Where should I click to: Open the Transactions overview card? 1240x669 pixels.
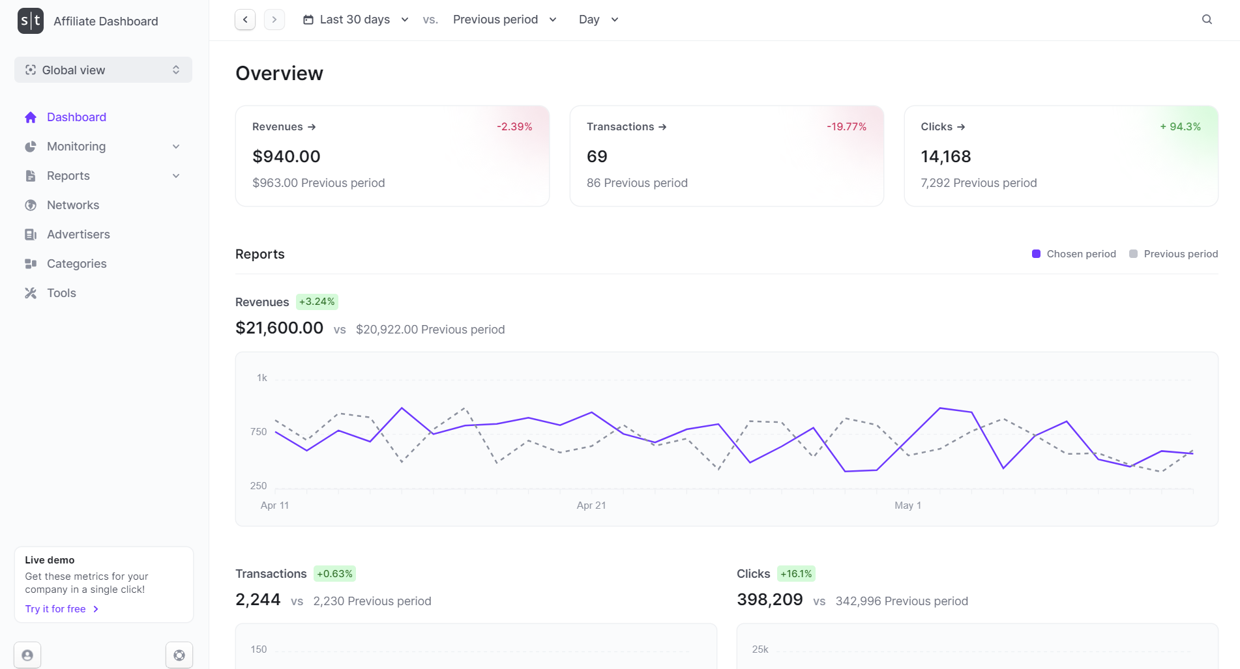click(727, 156)
